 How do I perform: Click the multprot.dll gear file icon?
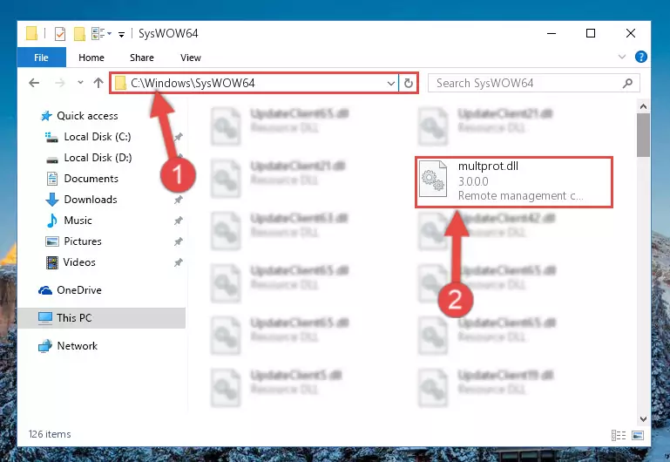click(432, 179)
